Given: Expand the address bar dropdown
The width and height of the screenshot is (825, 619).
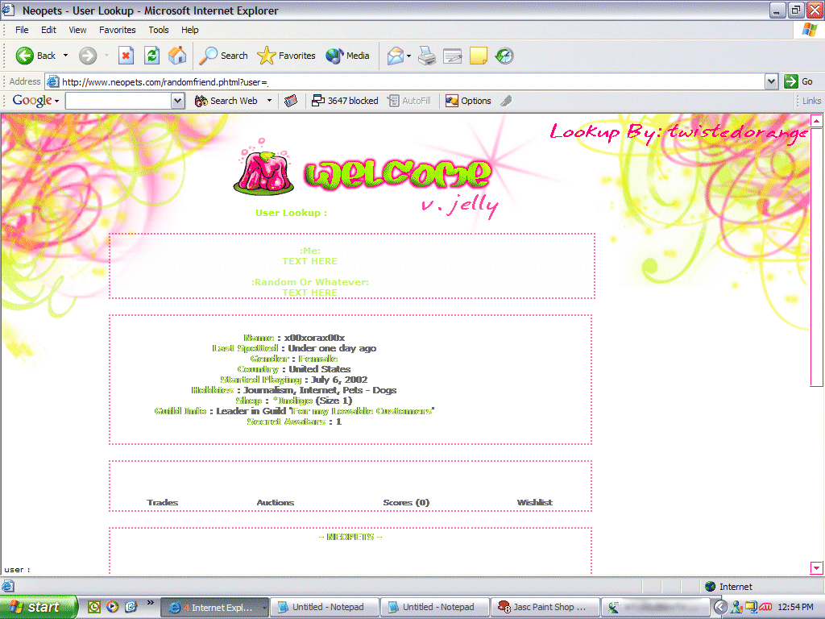Looking at the screenshot, I should [x=771, y=81].
